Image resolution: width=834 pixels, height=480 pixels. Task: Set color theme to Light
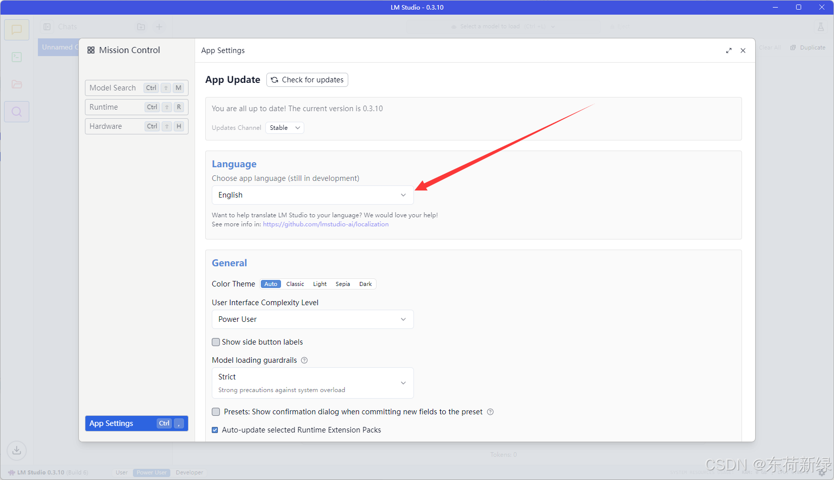coord(320,284)
